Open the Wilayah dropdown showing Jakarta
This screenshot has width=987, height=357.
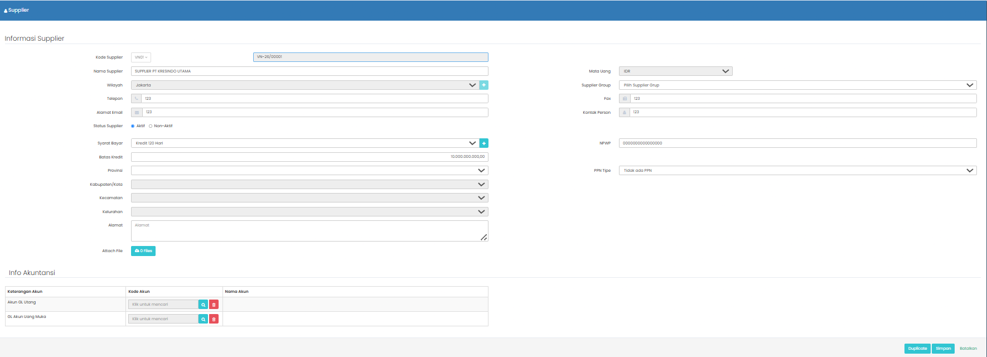tap(305, 85)
